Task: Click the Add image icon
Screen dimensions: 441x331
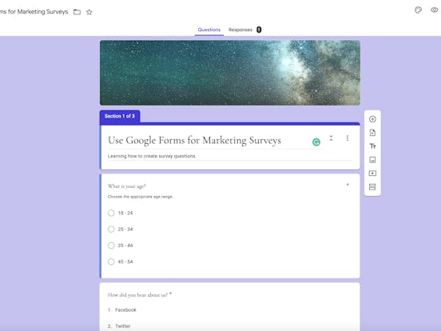Action: click(372, 160)
